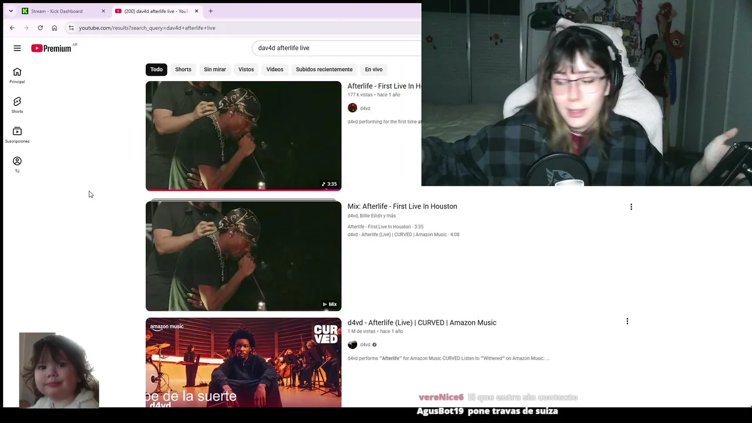Image resolution: width=752 pixels, height=423 pixels.
Task: Open the YouTube guide hamburger menu
Action: pos(17,48)
